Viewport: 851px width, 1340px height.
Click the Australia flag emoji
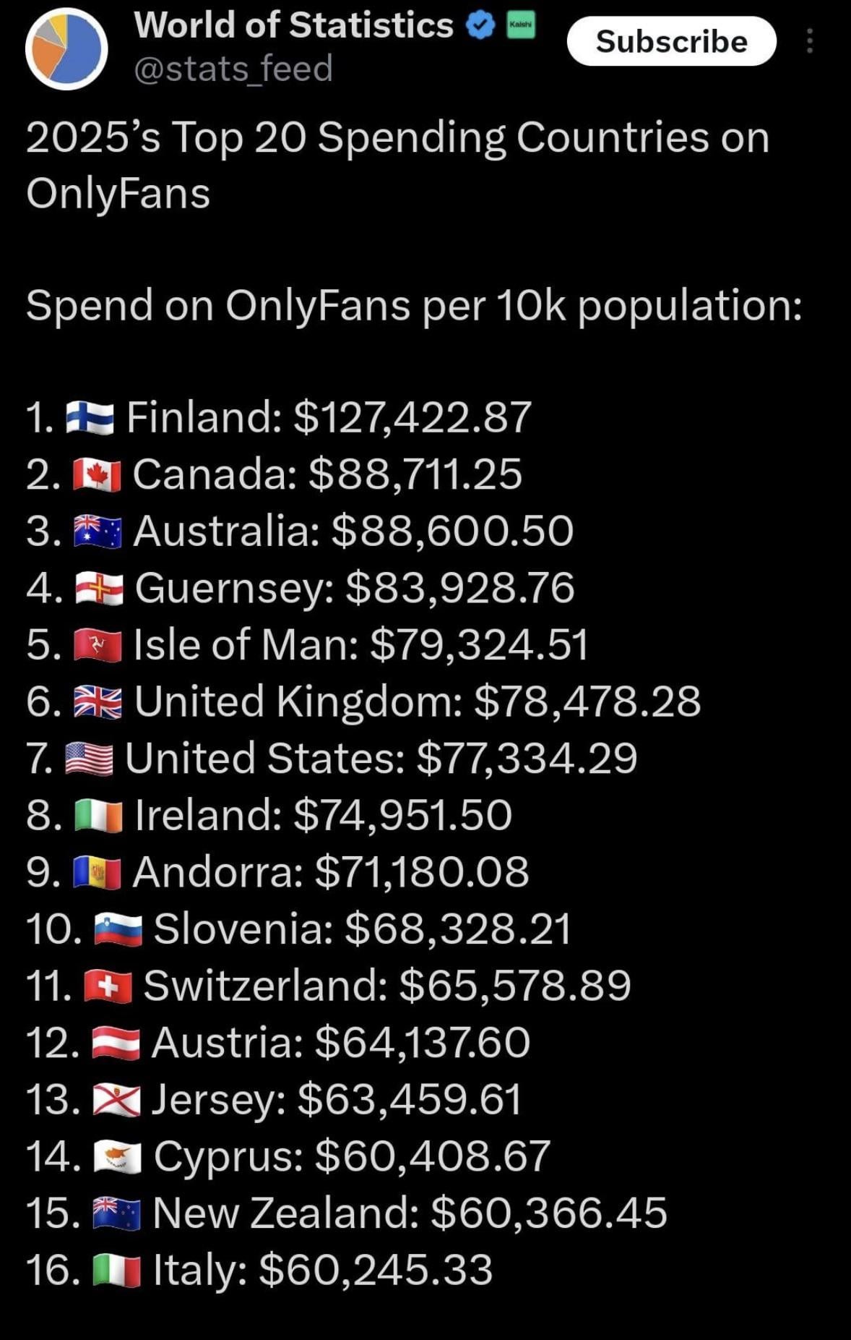[x=98, y=532]
